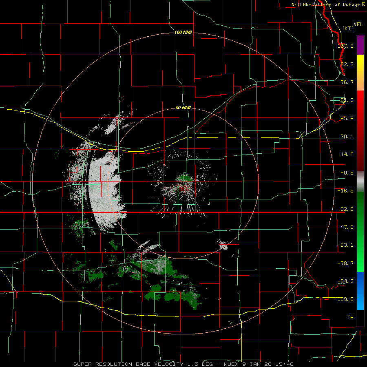
Task: Select the 76.7 velocity scale value
Action: point(347,82)
